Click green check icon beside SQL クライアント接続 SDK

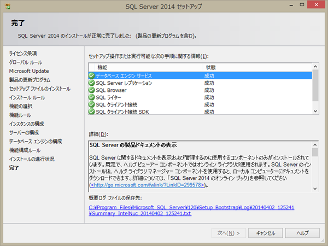point(92,112)
